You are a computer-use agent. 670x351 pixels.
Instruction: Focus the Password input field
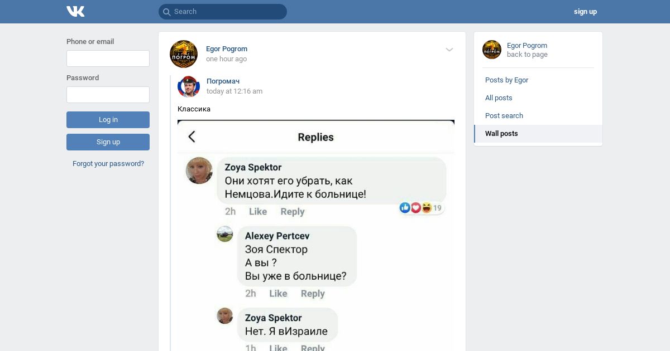(x=108, y=95)
